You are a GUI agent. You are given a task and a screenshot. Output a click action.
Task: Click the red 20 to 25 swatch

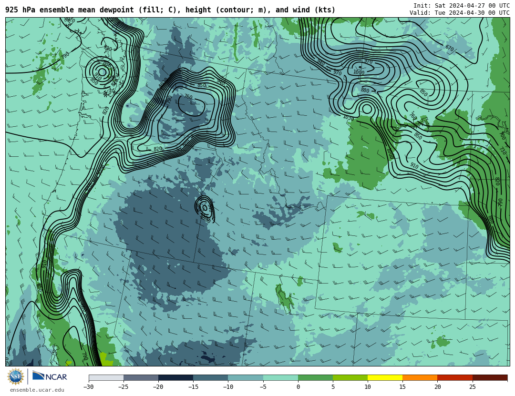point(455,377)
